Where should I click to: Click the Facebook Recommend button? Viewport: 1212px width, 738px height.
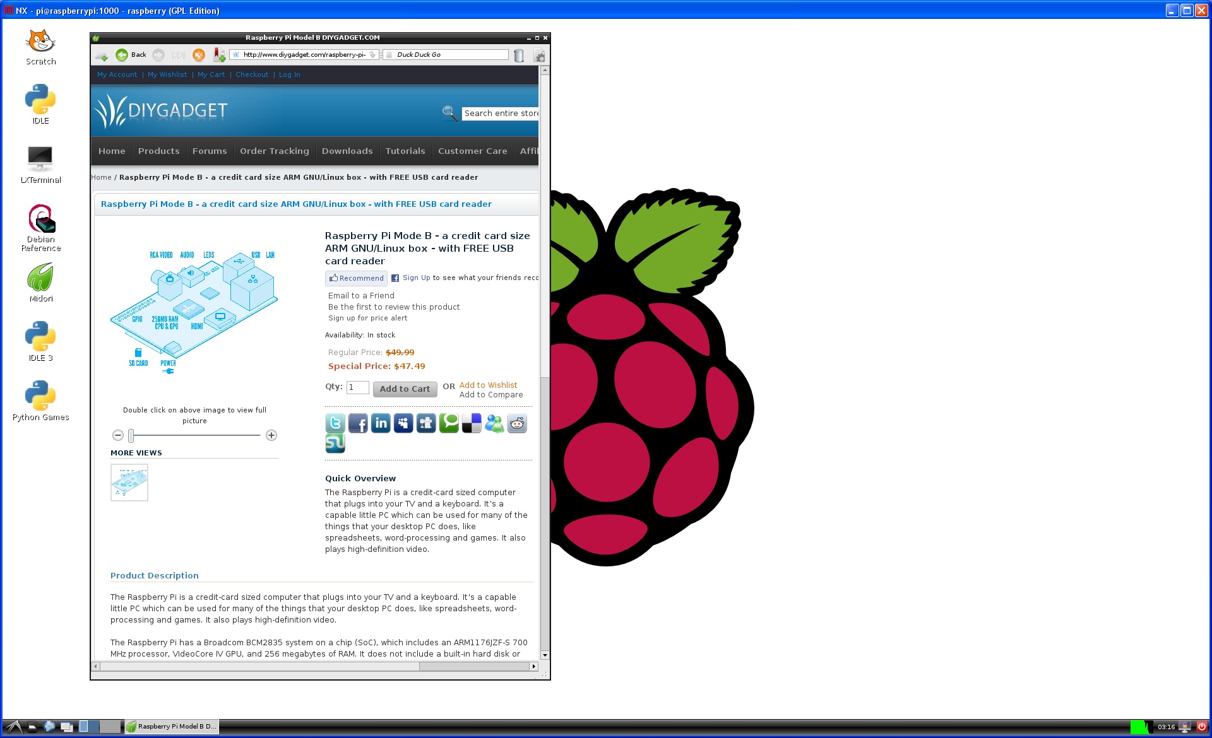(x=357, y=278)
